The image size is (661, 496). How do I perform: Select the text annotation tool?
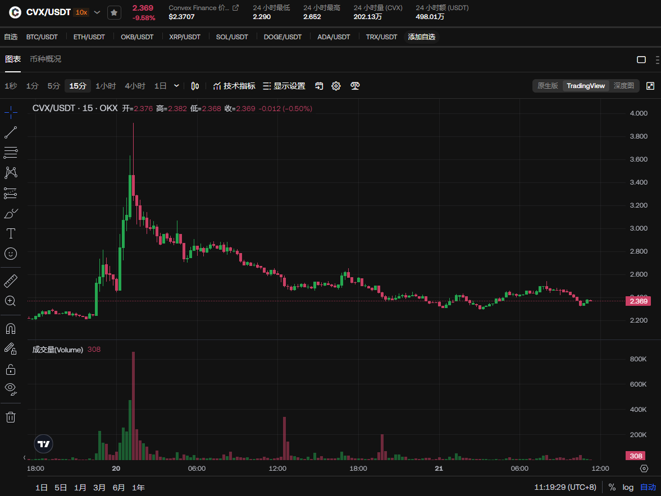tap(11, 233)
